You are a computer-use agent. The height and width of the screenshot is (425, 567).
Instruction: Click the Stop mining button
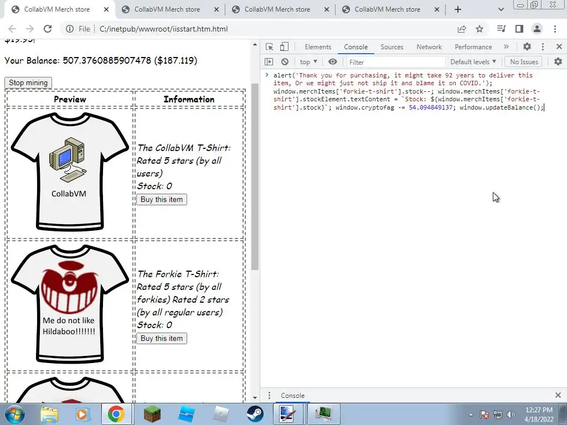point(28,83)
